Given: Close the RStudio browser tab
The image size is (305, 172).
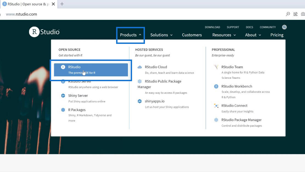Looking at the screenshot, I should point(53,4).
